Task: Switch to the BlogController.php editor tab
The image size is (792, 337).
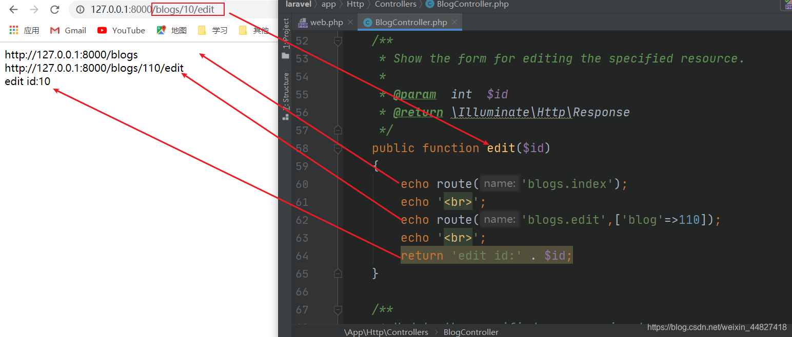Action: point(411,23)
